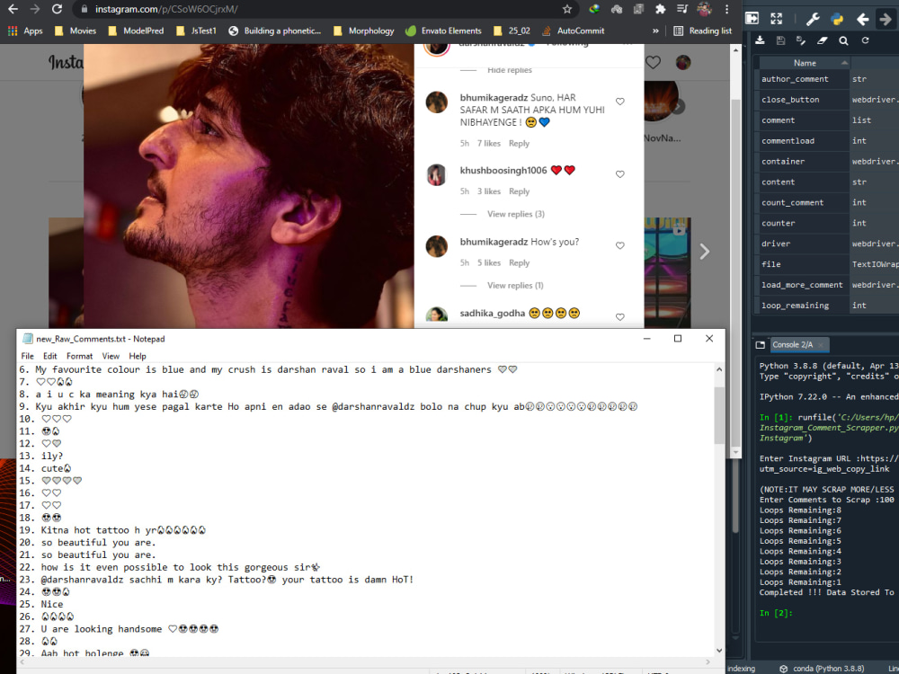Open bhumikageradz's avatar on 'How's you?' comment
Viewport: 899px width, 674px height.
click(436, 246)
